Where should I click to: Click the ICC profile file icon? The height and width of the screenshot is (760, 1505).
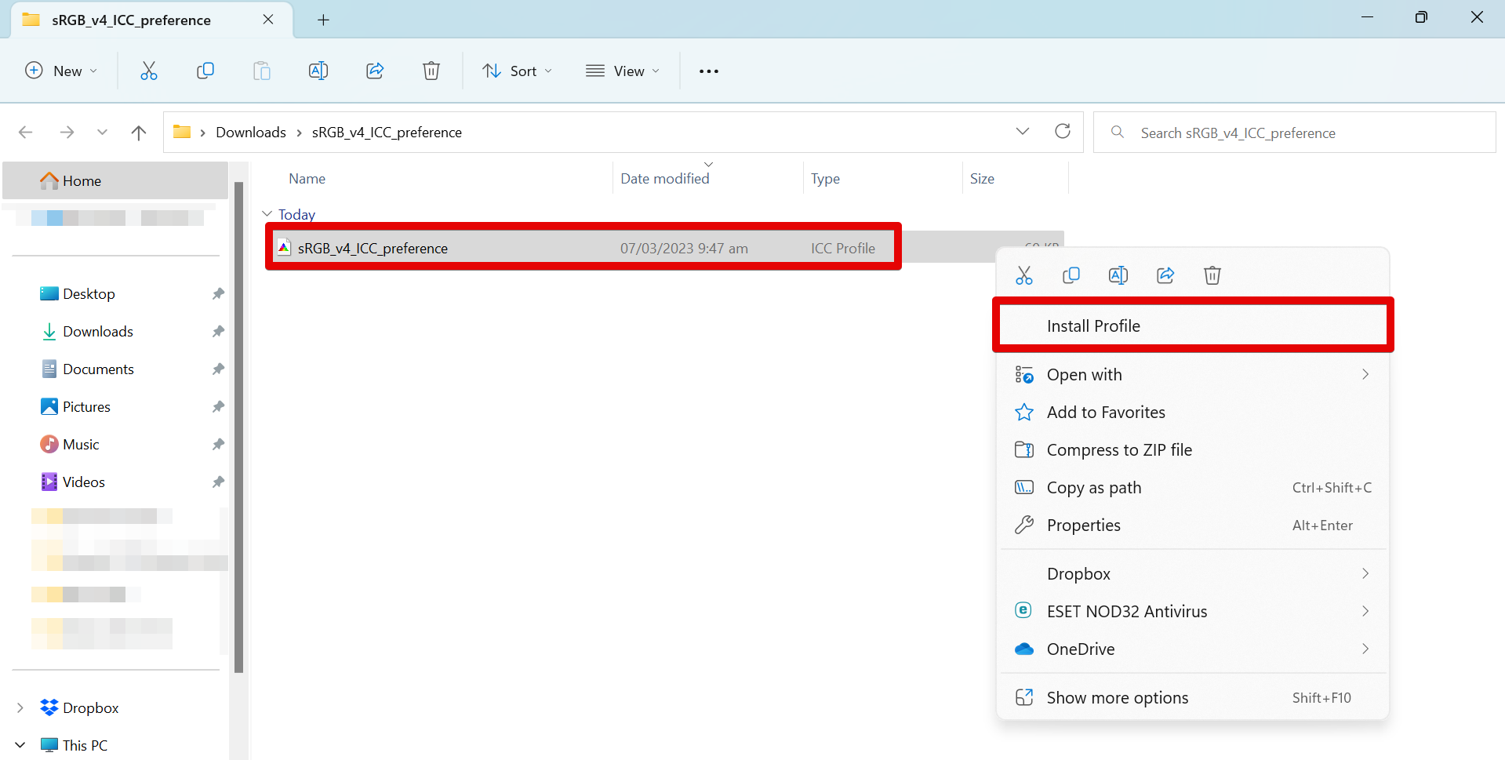coord(284,248)
